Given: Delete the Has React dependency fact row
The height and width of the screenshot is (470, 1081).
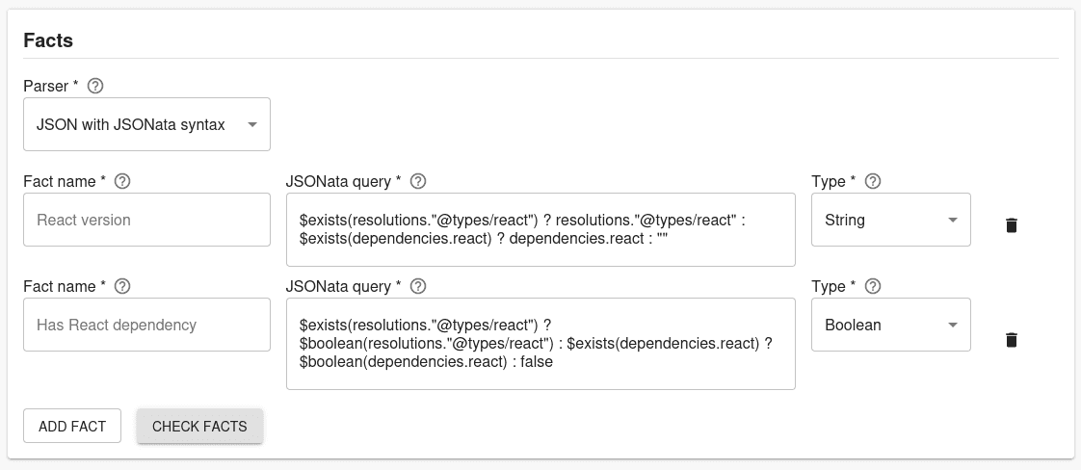Looking at the screenshot, I should 1011,340.
